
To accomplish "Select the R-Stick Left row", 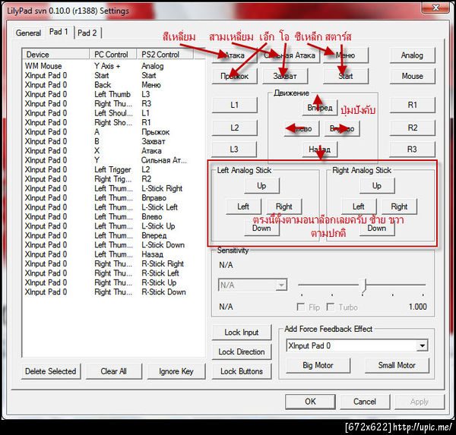I will 113,273.
